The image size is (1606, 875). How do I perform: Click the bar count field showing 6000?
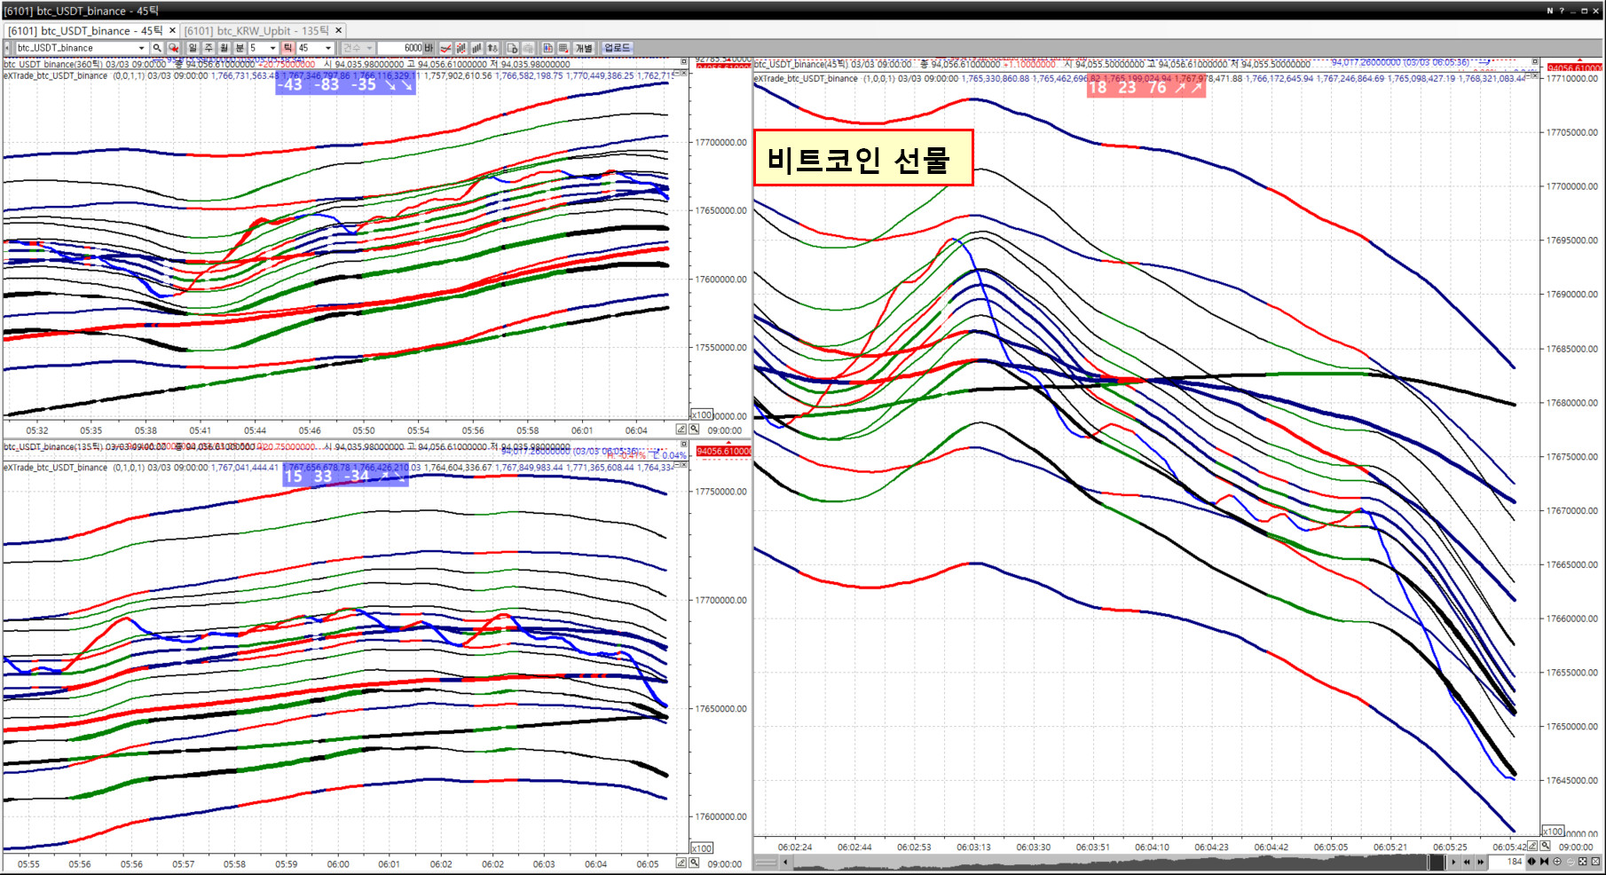pos(401,48)
